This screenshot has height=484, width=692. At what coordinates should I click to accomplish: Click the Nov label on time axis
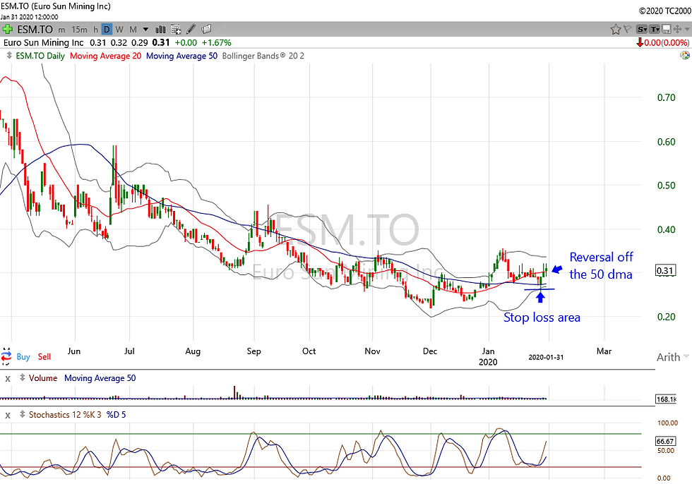[x=373, y=351]
